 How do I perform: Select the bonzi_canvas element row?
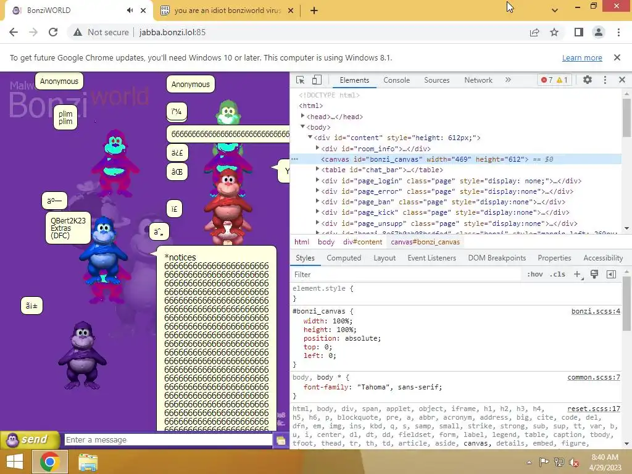click(x=455, y=159)
